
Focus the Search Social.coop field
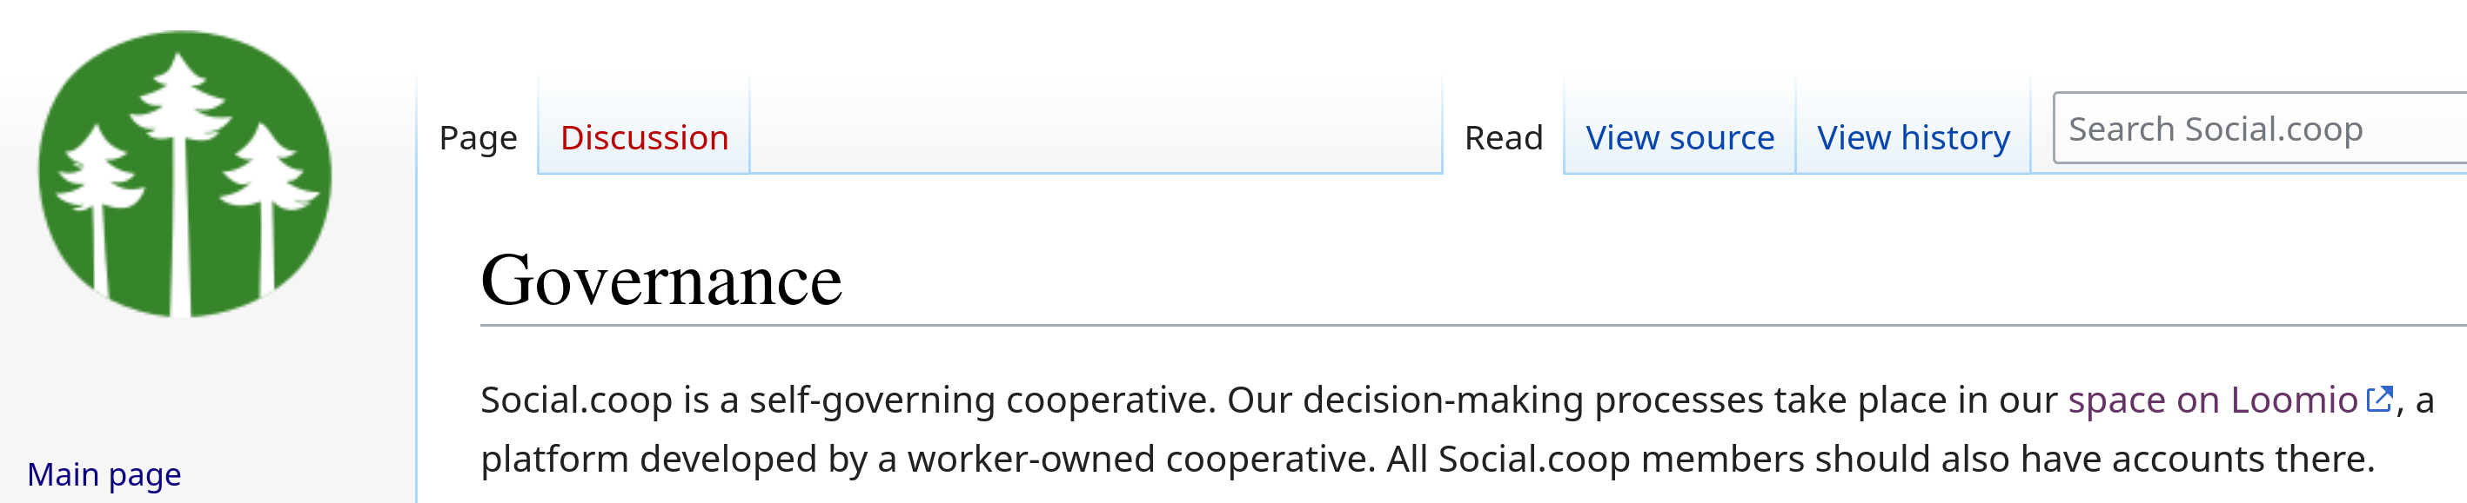click(x=2250, y=129)
